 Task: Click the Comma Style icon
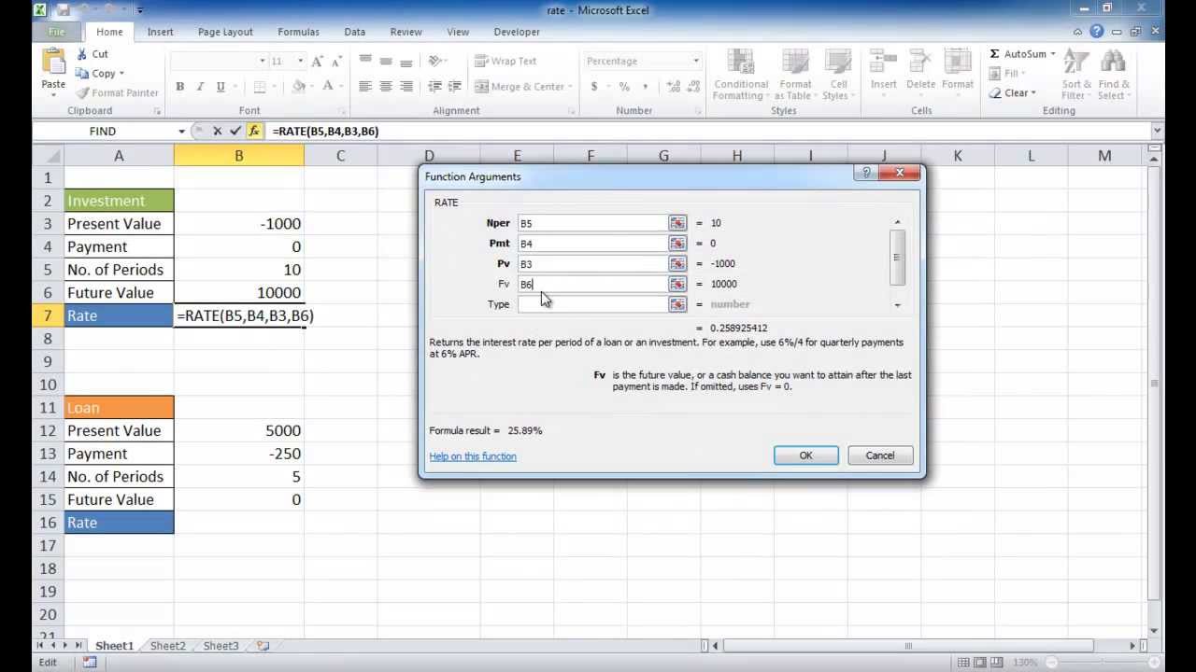[x=646, y=87]
